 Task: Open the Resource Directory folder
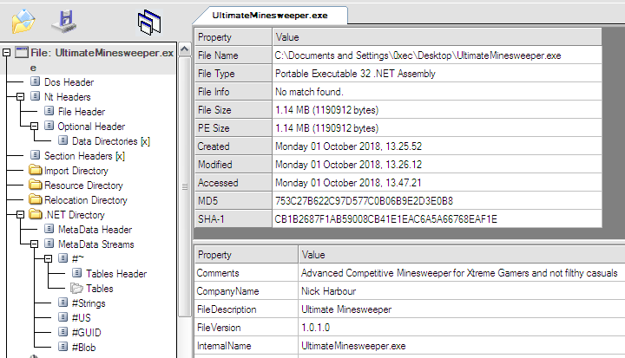[83, 186]
